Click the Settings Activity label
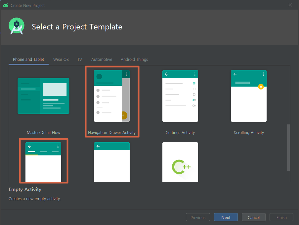This screenshot has width=299, height=225. (x=180, y=132)
